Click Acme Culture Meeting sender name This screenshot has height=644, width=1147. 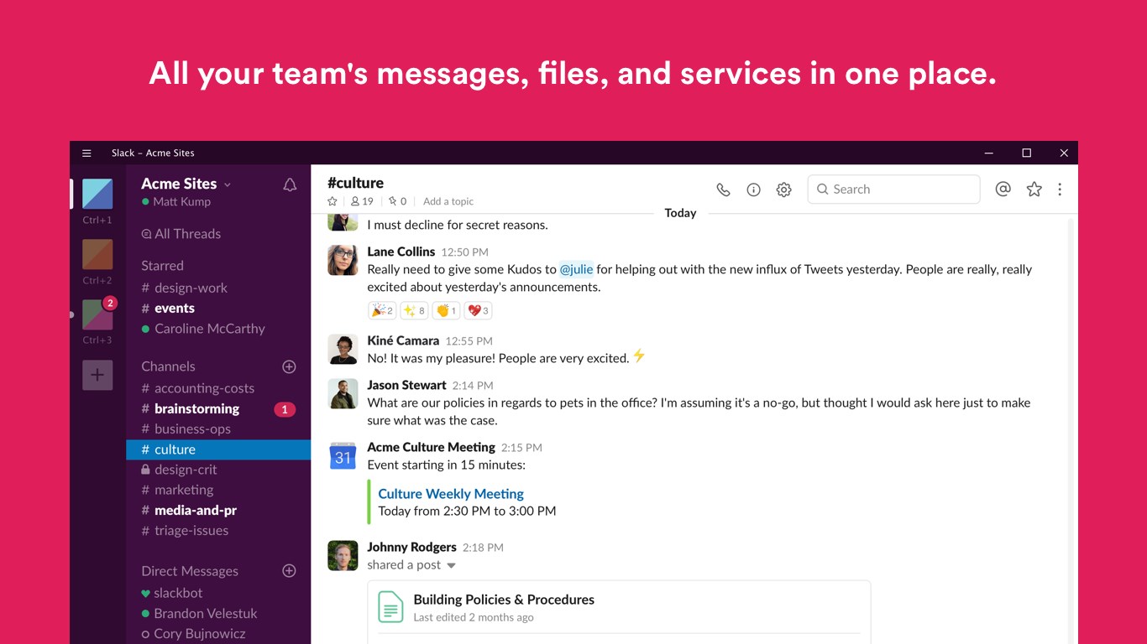pos(431,447)
